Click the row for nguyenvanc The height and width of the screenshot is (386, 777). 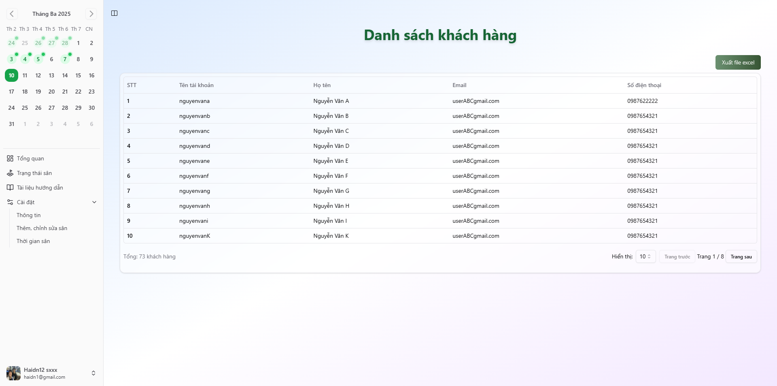tap(194, 131)
